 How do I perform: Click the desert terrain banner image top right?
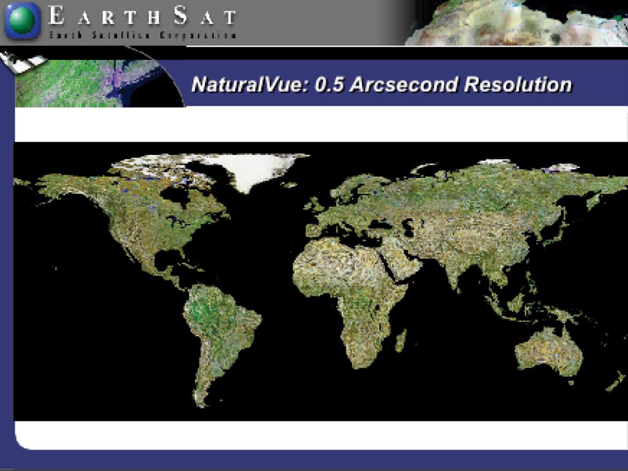click(516, 23)
